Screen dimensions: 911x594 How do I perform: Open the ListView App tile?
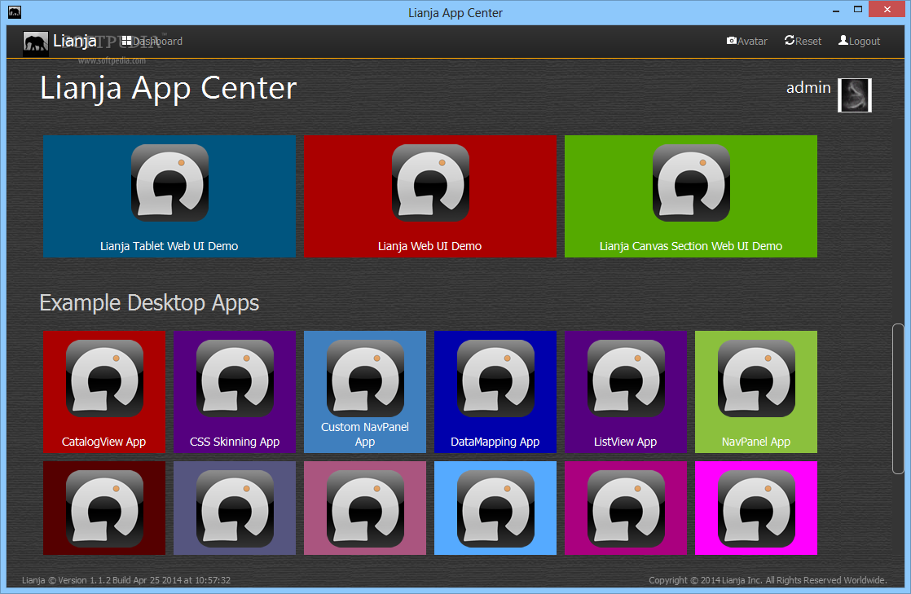click(x=626, y=392)
